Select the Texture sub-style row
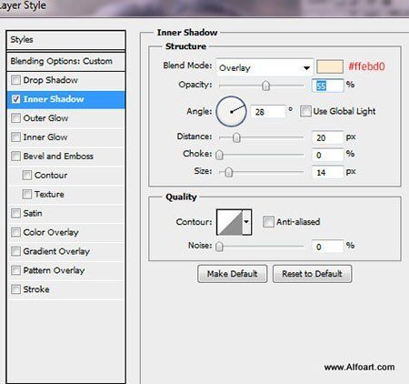The height and width of the screenshot is (384, 409). point(65,195)
